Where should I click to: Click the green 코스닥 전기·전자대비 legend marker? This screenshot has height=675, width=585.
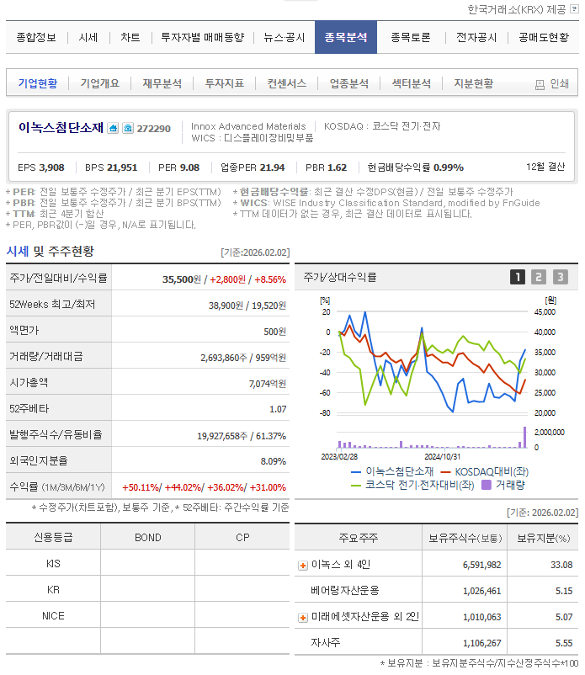coord(356,486)
